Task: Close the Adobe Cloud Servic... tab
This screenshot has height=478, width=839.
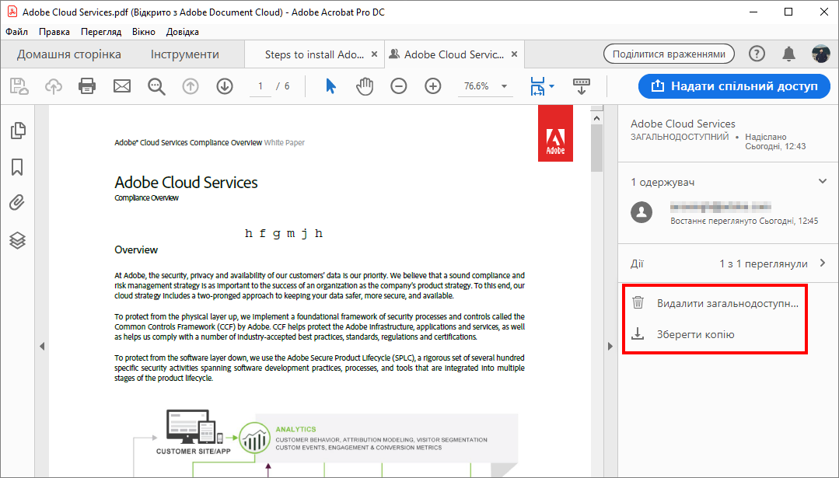Action: (x=514, y=54)
